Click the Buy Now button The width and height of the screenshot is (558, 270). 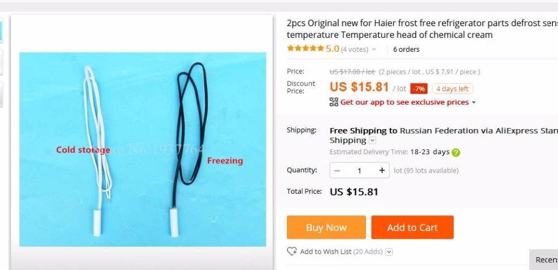coord(326,227)
